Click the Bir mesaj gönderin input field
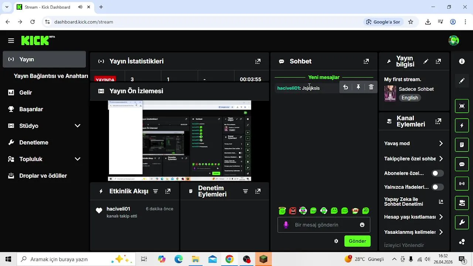The image size is (473, 266). (324, 225)
